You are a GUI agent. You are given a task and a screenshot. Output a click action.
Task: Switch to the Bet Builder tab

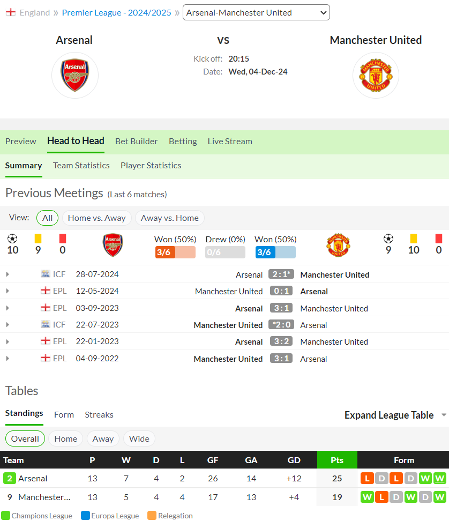[x=136, y=141]
